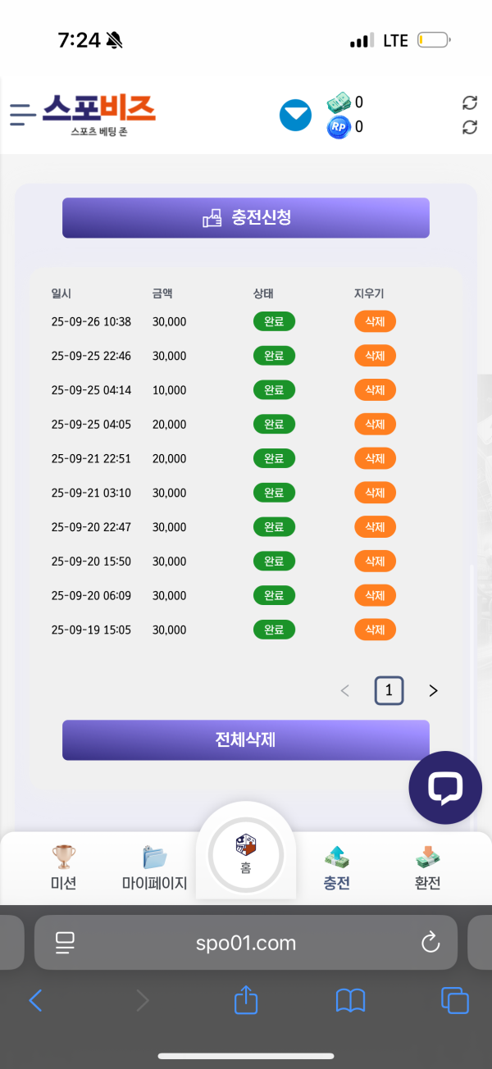Viewport: 492px width, 1069px height.
Task: Tap the spo01.com address field
Action: point(246,943)
